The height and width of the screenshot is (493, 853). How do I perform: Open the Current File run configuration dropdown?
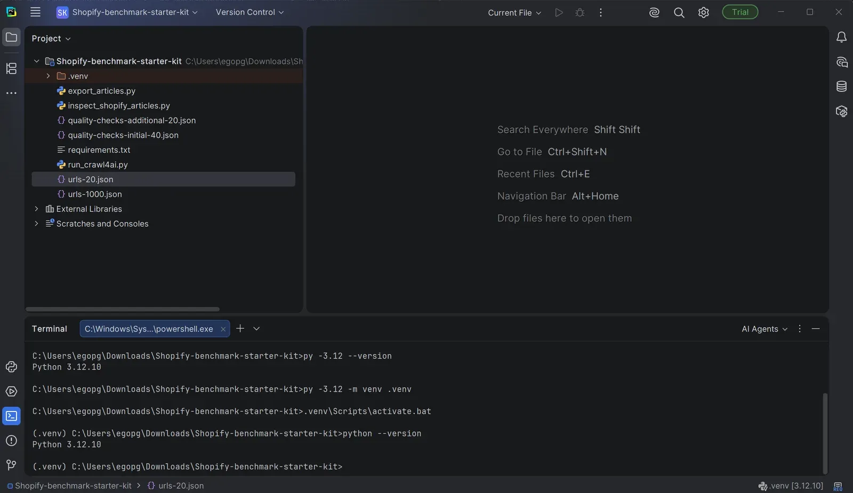[x=514, y=12]
